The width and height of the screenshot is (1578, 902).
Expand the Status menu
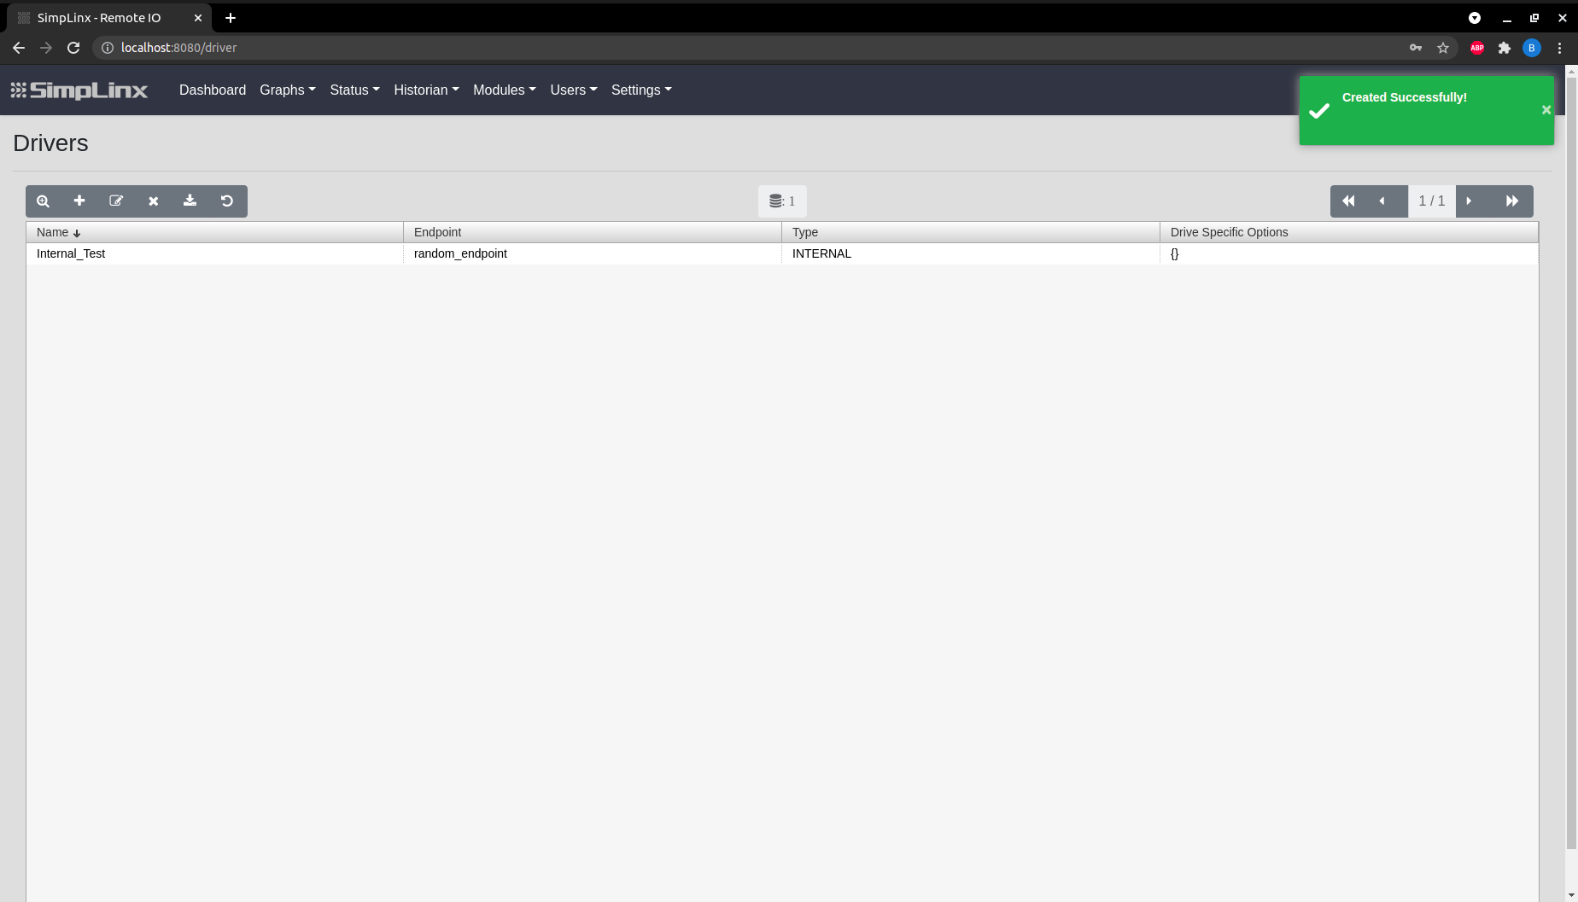coord(355,90)
